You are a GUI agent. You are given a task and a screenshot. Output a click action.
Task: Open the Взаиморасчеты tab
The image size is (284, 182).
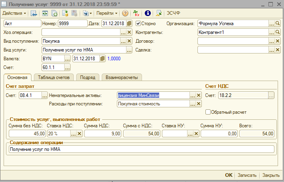[x=122, y=77]
